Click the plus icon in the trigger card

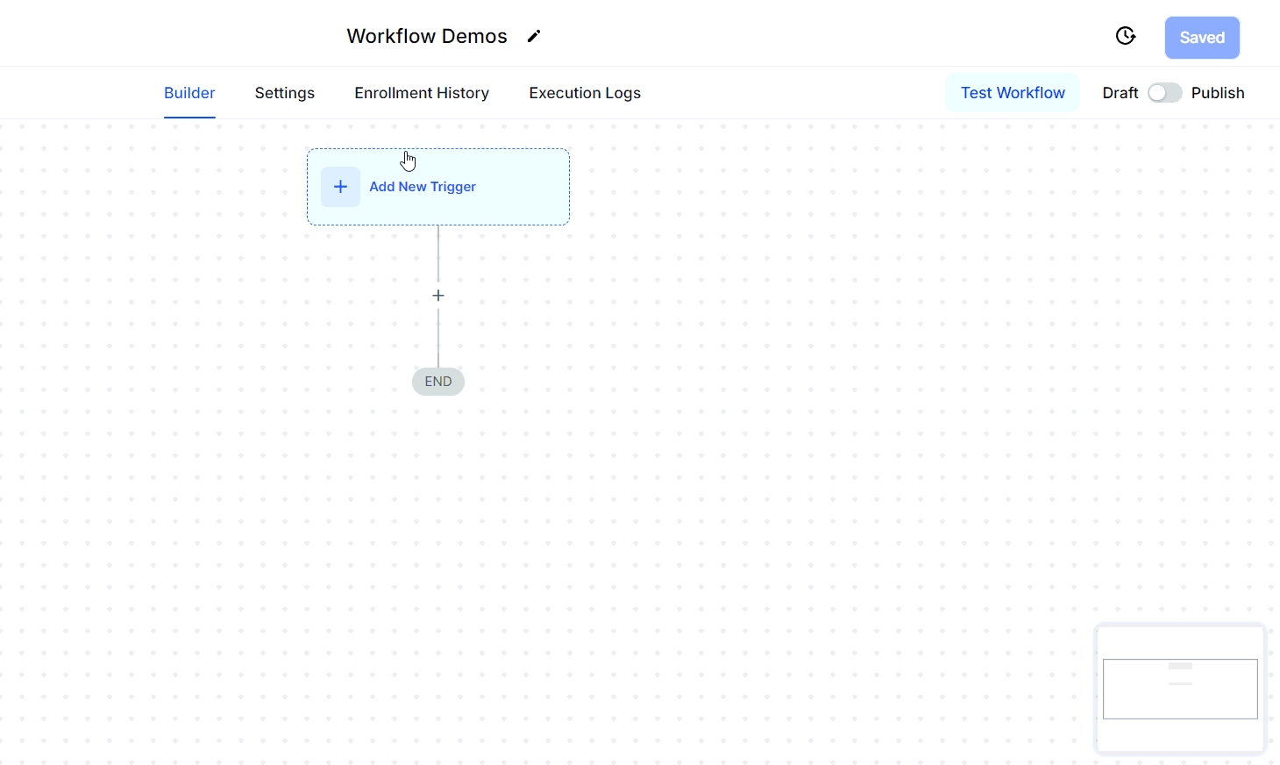click(340, 187)
